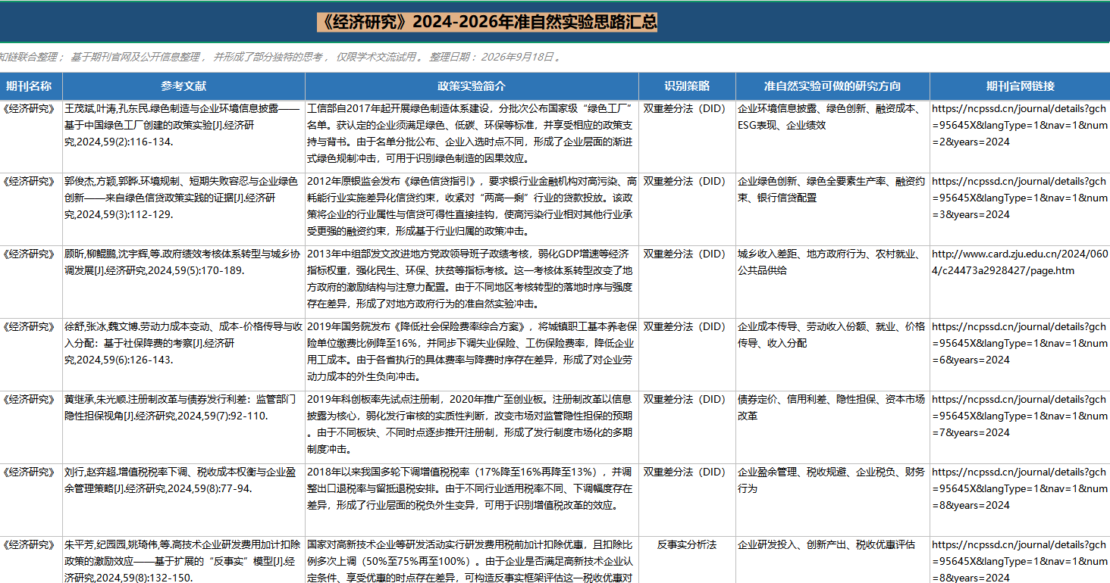This screenshot has width=1110, height=583.
Task: Select 《经济研究》cell in 黄继承 row
Action: coord(31,427)
